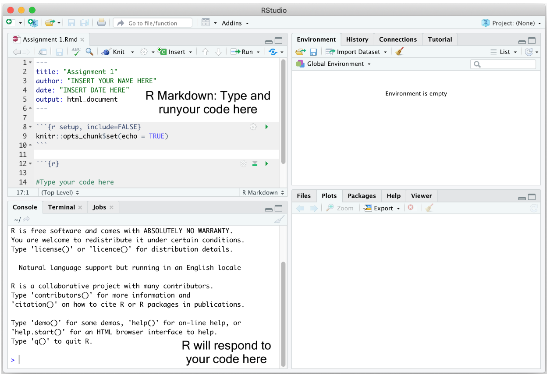Screen dimensions: 550x376
Task: Click the editor vertical scrollbar
Action: (284, 111)
